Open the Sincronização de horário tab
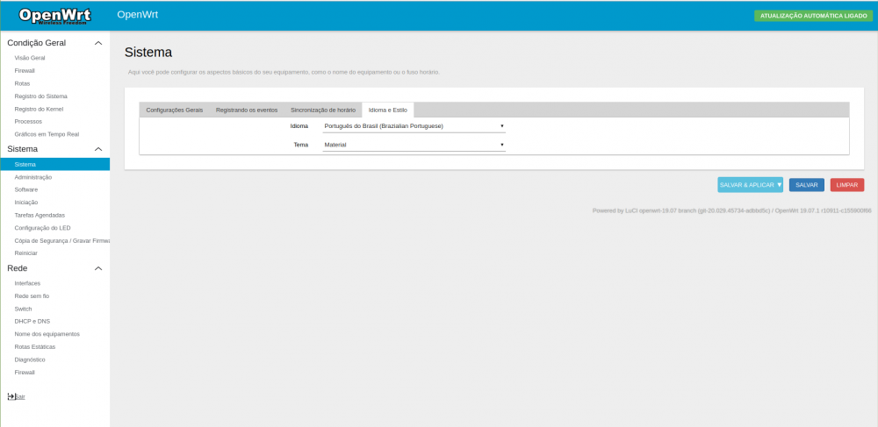This screenshot has height=427, width=878. point(323,110)
